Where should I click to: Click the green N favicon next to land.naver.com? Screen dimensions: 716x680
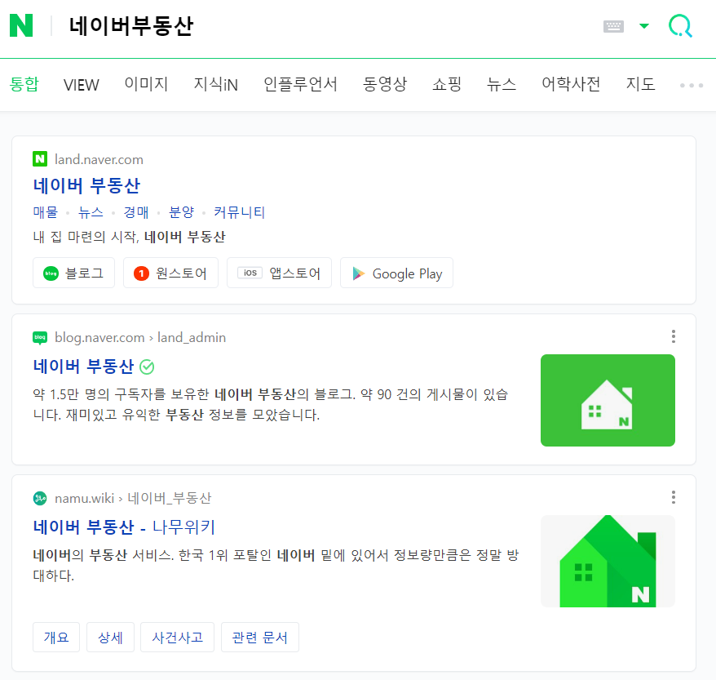[38, 159]
